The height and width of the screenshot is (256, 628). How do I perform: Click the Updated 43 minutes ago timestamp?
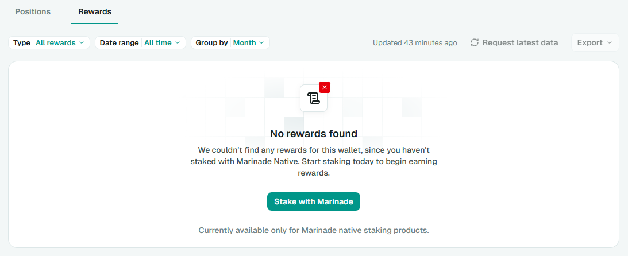415,42
